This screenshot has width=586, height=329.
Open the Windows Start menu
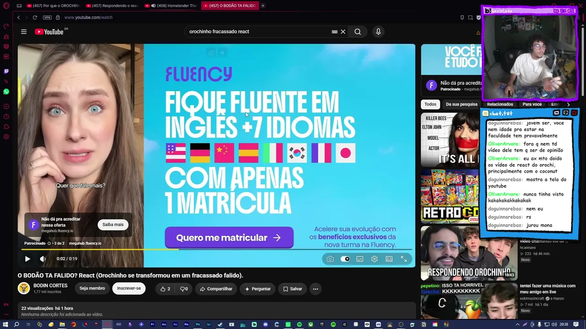[5, 324]
